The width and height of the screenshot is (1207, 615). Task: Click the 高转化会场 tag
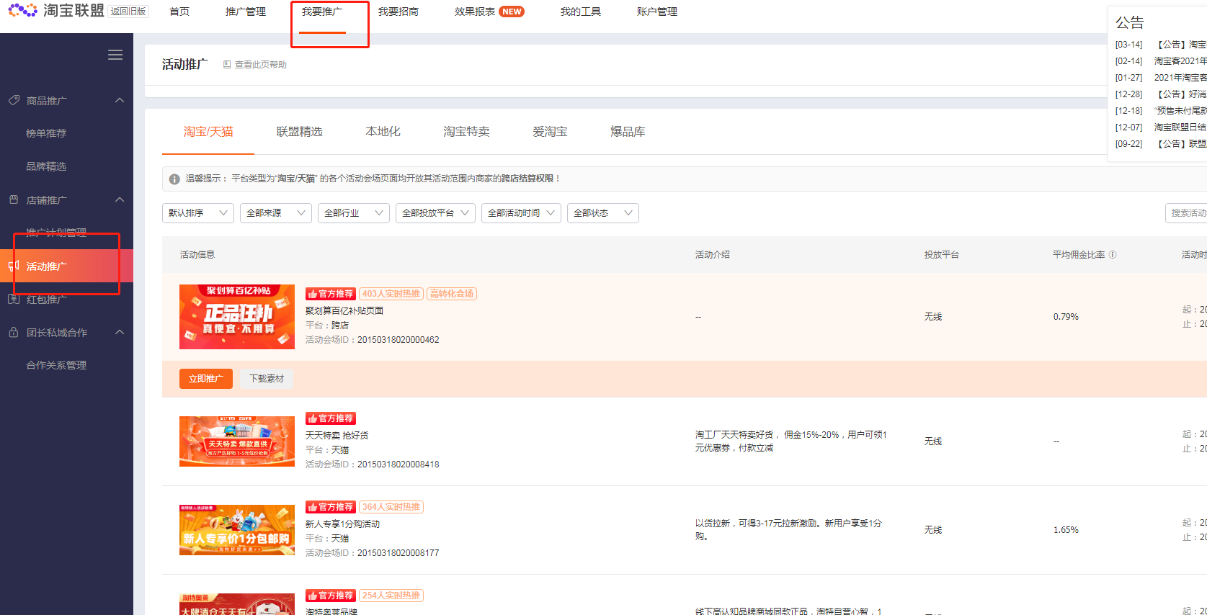coord(452,294)
